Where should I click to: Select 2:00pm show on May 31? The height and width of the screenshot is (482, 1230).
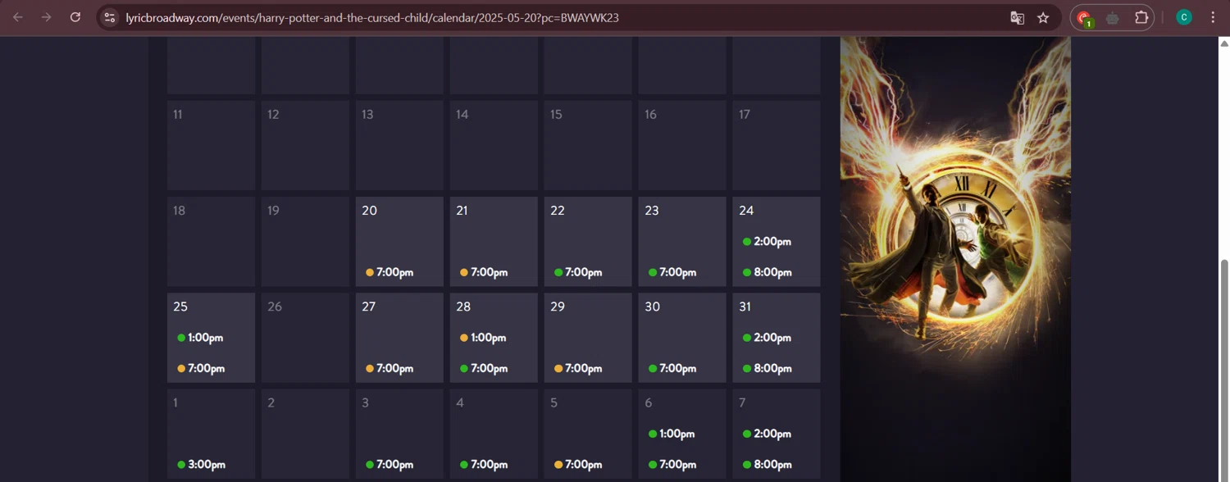tap(767, 338)
